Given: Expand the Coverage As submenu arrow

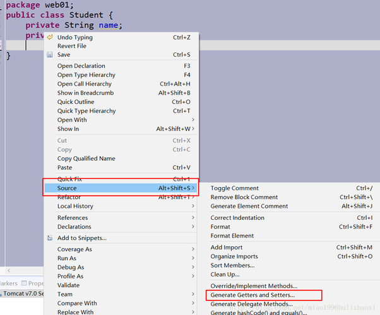Looking at the screenshot, I should coord(193,249).
